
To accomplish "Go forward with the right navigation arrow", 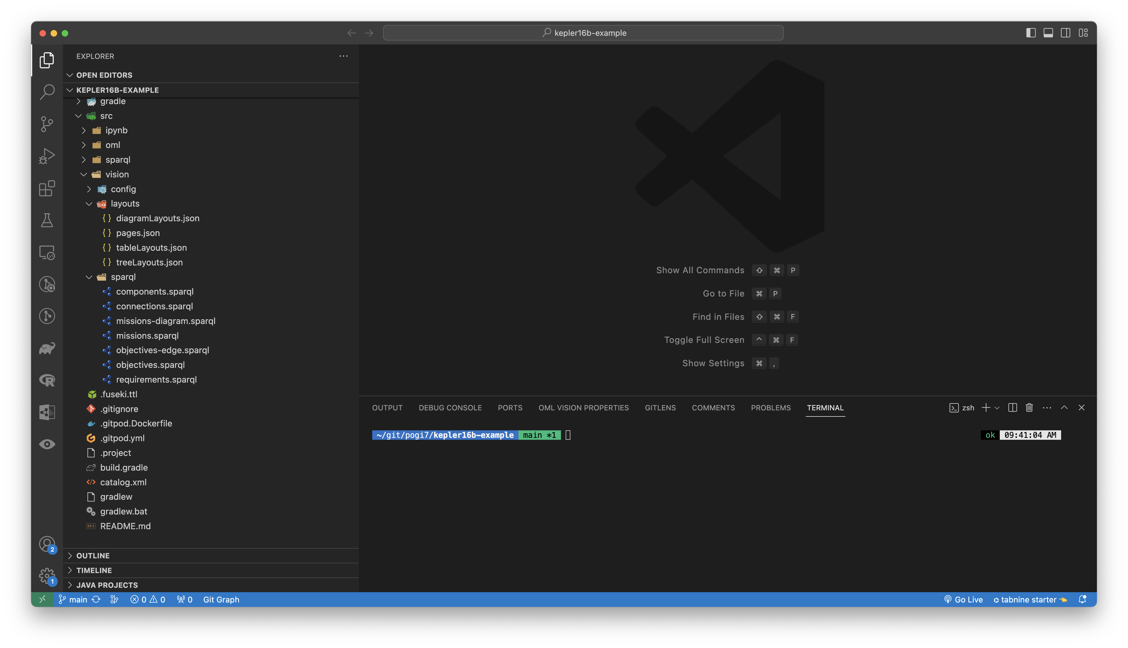I will pyautogui.click(x=369, y=33).
